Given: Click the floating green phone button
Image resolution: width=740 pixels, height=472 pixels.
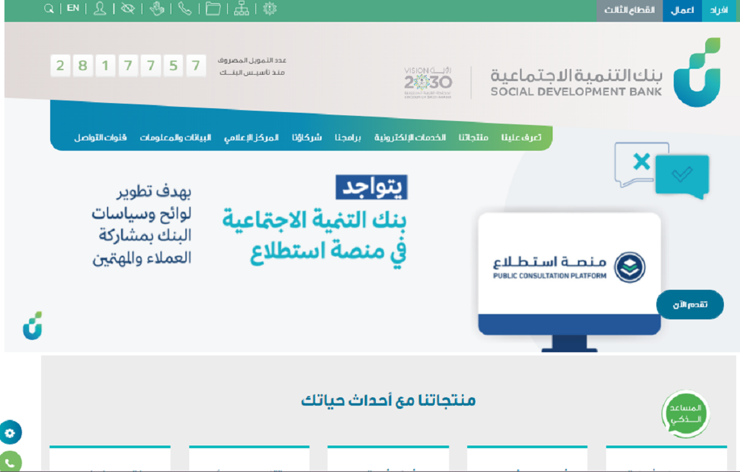Looking at the screenshot, I should tap(10, 462).
